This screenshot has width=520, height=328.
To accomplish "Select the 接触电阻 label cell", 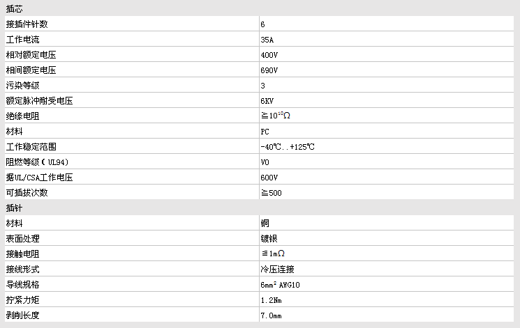I will (22, 254).
